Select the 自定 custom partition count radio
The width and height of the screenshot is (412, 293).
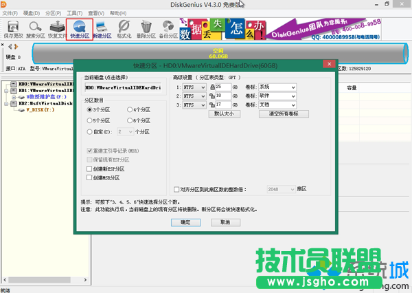[x=89, y=131]
